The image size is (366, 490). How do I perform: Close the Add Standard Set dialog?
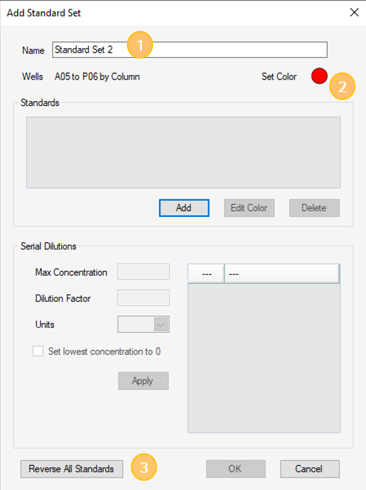[354, 12]
